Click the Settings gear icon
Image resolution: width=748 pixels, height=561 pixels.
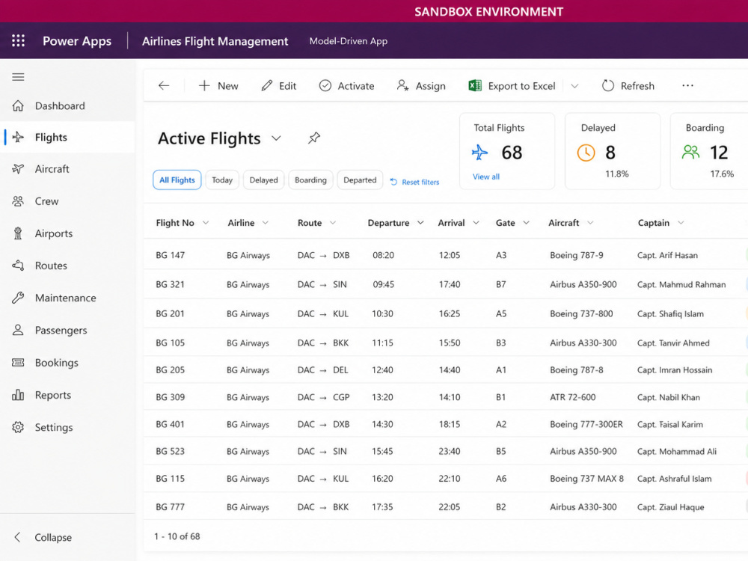pos(18,427)
